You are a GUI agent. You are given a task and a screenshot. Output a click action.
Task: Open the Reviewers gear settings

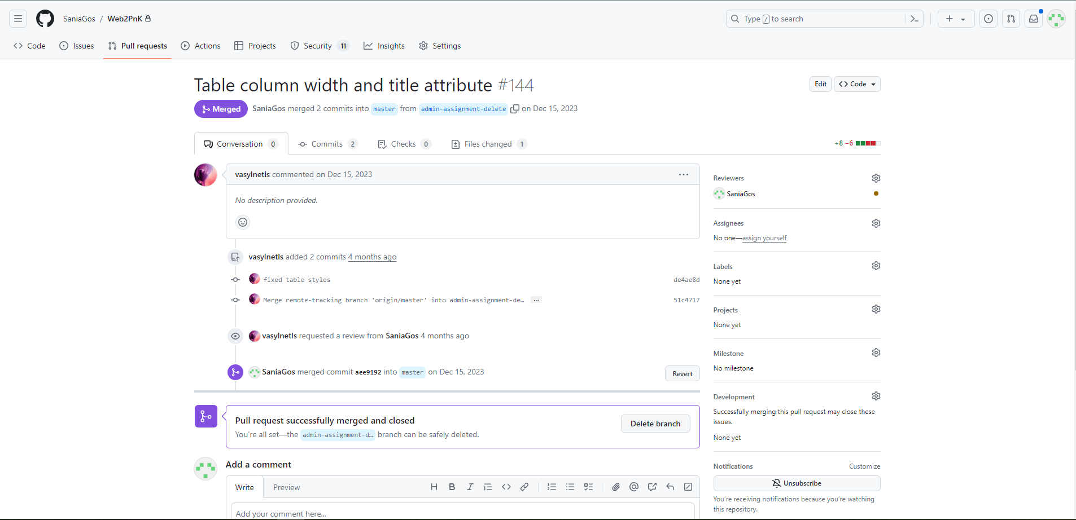point(876,178)
